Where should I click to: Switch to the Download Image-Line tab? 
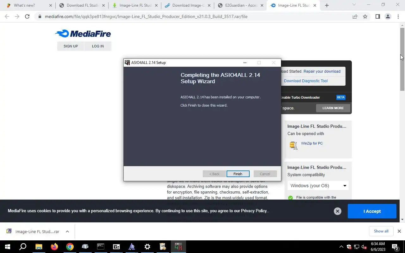(187, 5)
